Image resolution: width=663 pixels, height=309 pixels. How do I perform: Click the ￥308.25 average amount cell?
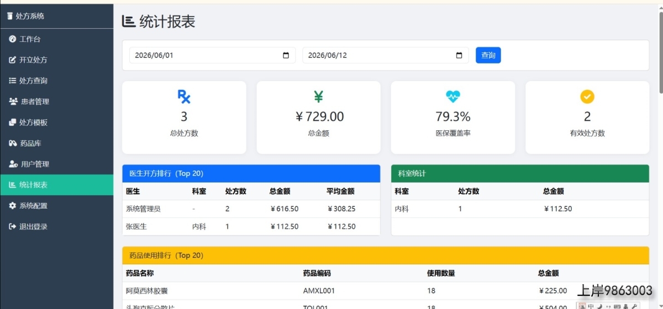click(341, 209)
